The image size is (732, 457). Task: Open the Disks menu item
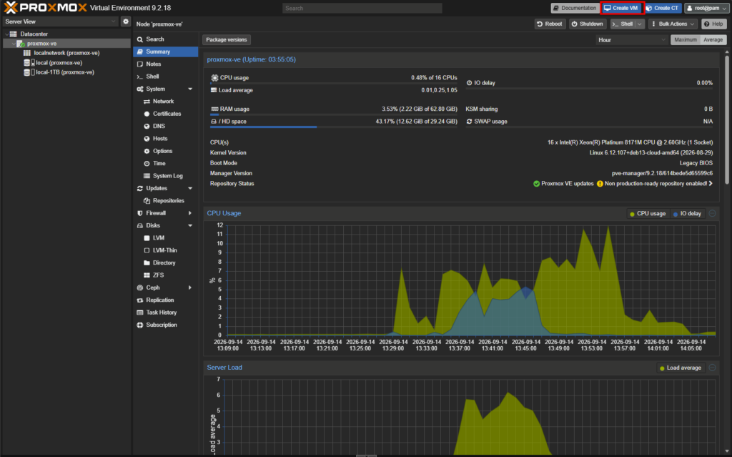[166, 226]
